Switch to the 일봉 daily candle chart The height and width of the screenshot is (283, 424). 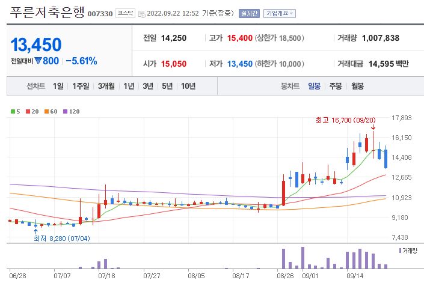(314, 86)
